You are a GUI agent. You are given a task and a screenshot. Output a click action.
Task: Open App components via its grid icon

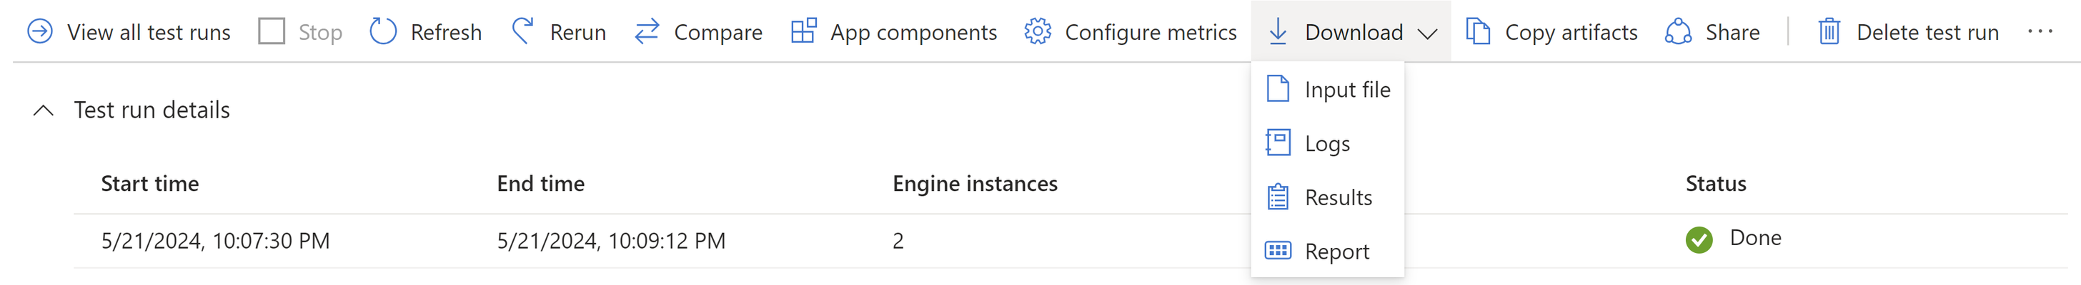803,31
